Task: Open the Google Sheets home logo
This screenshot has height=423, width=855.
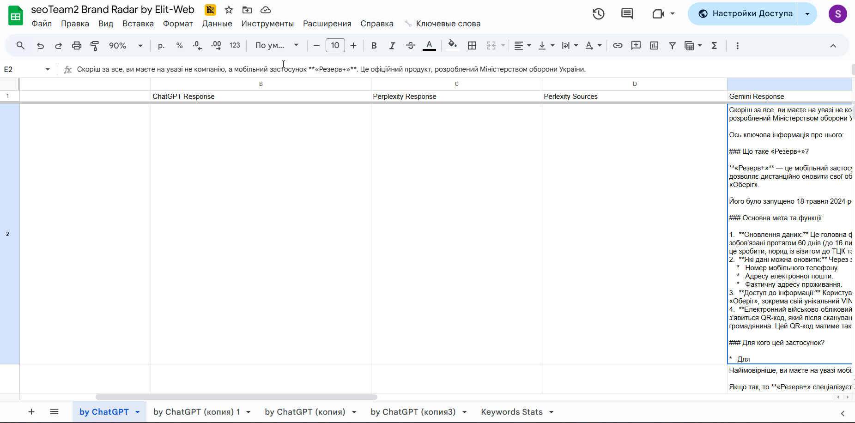Action: pyautogui.click(x=16, y=16)
